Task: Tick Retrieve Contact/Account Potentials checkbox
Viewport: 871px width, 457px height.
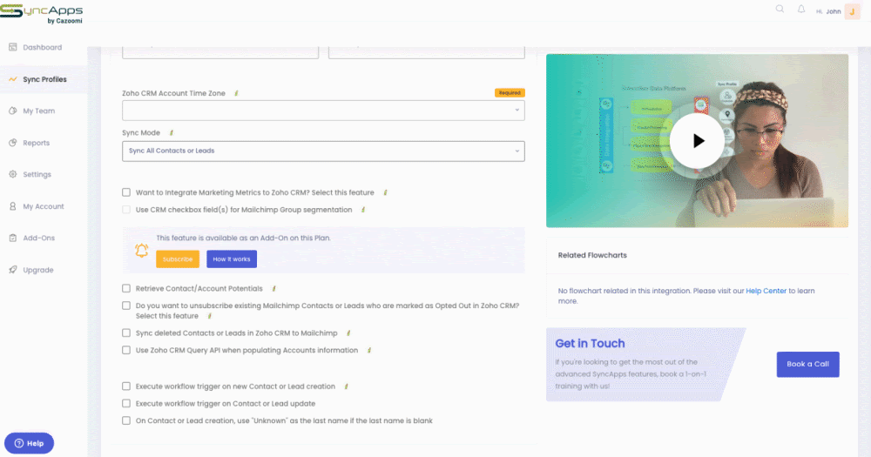Action: [126, 288]
